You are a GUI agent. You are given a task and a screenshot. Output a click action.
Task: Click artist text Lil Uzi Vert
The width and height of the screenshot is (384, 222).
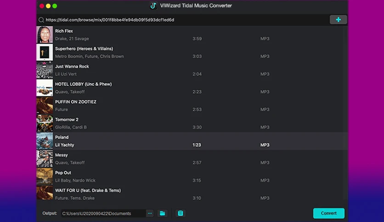coord(66,74)
